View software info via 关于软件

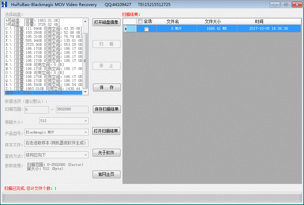(x=106, y=152)
